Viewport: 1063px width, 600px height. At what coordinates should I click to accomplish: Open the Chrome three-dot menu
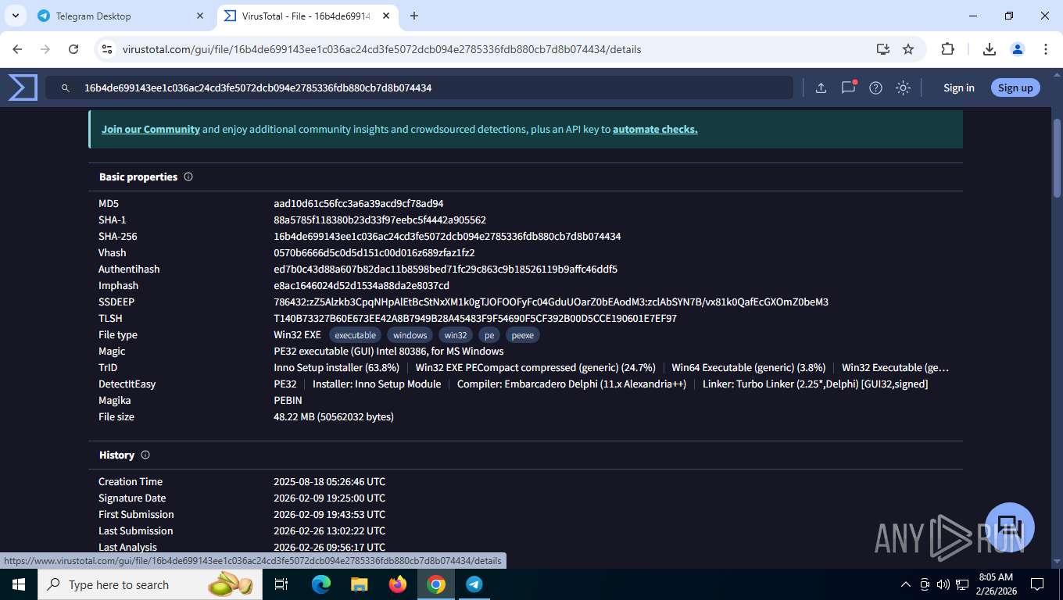[x=1046, y=49]
